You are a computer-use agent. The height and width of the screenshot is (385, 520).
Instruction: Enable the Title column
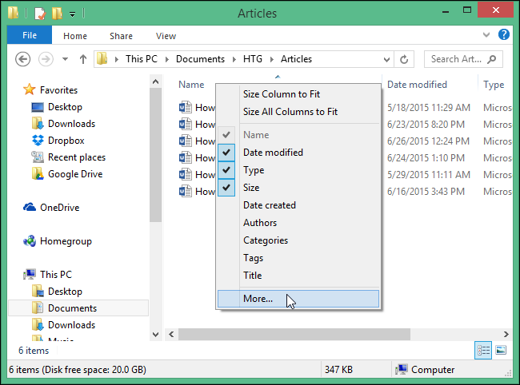[298, 275]
